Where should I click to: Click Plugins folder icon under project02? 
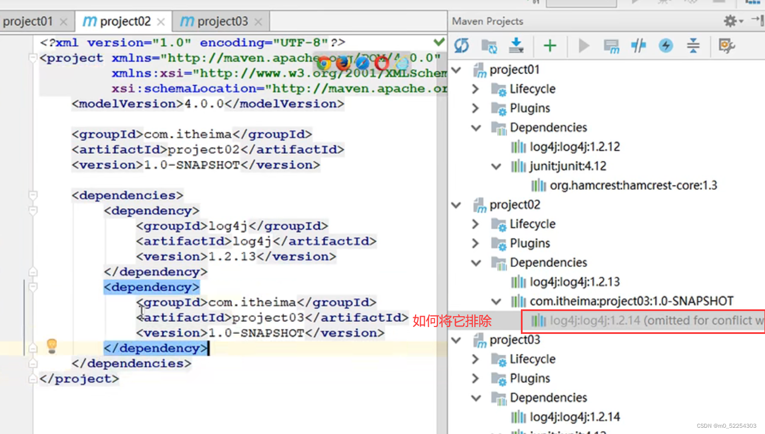click(x=499, y=244)
